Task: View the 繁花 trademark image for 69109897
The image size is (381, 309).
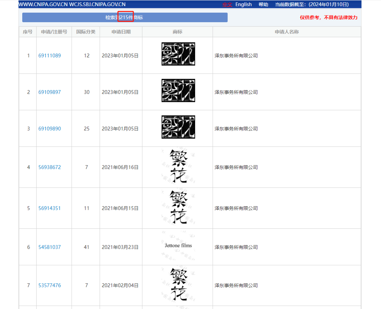Action: pos(179,90)
